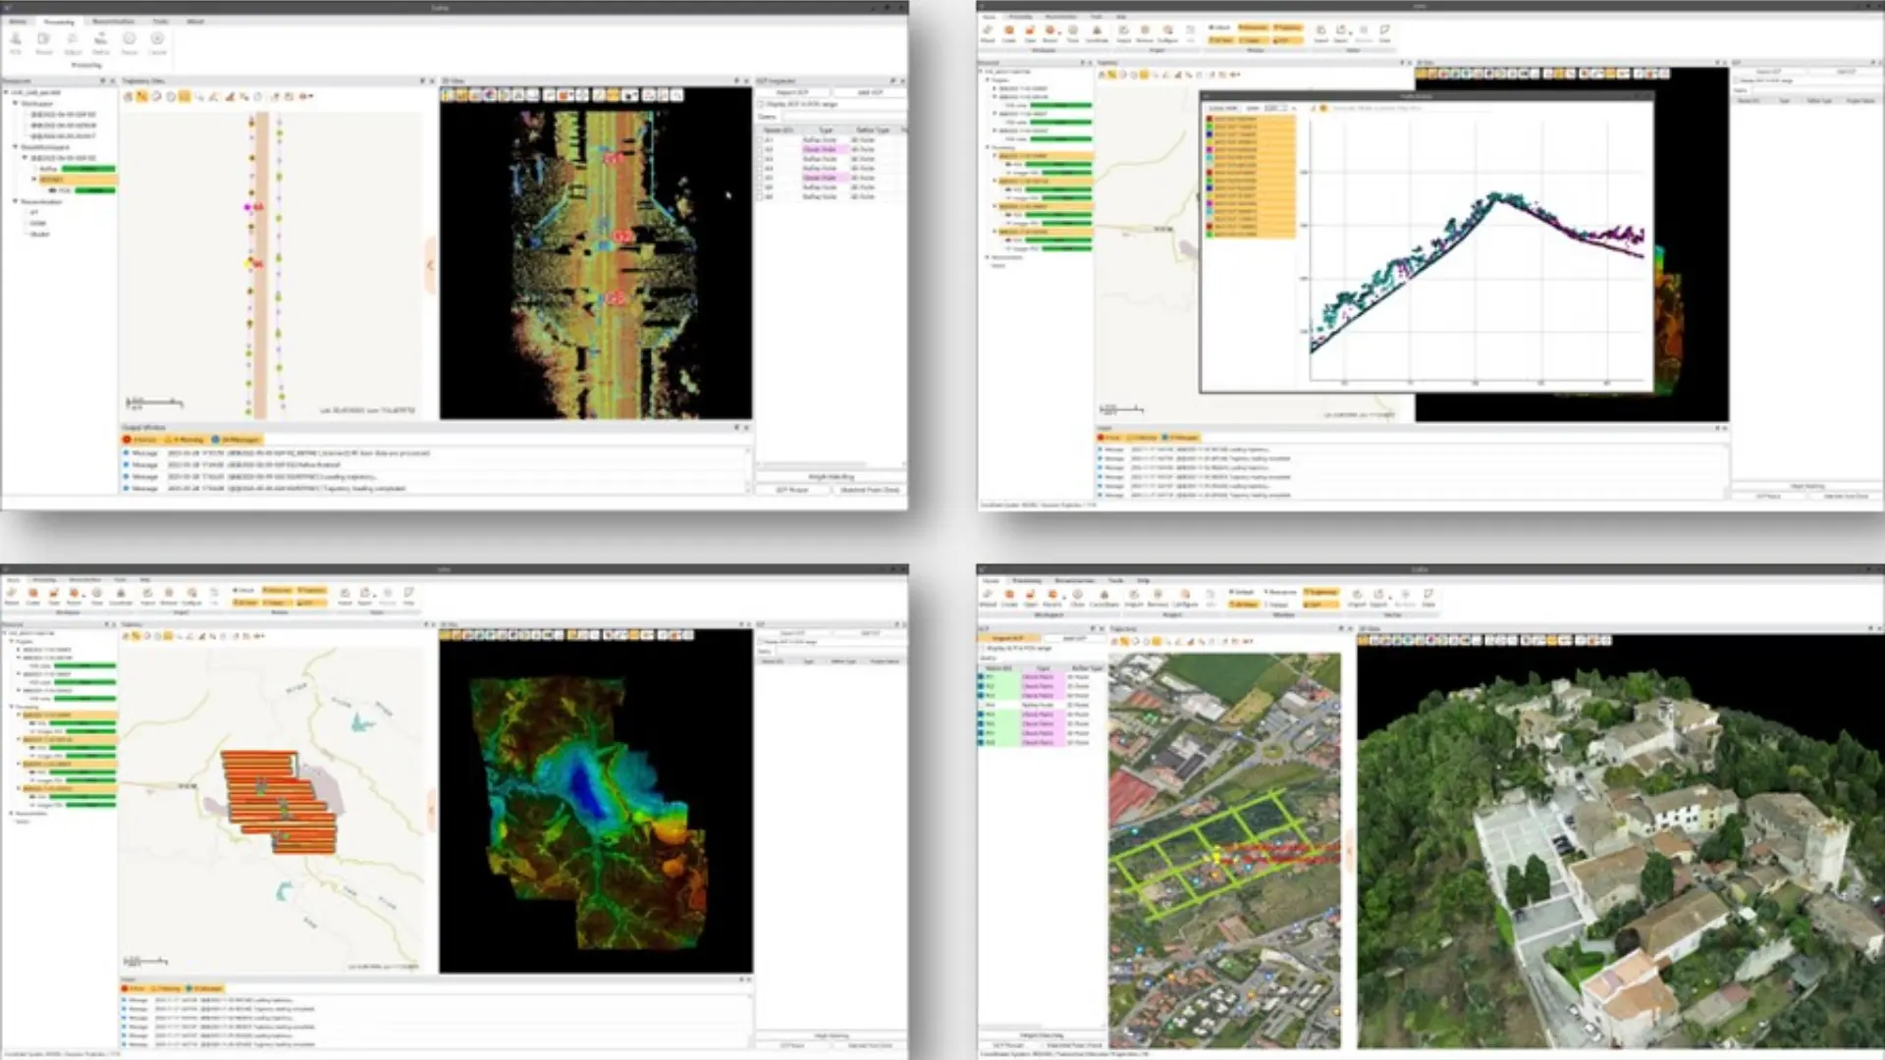The height and width of the screenshot is (1060, 1885).
Task: Click the Import GCP button in the GCP Inspector
Action: (x=792, y=92)
